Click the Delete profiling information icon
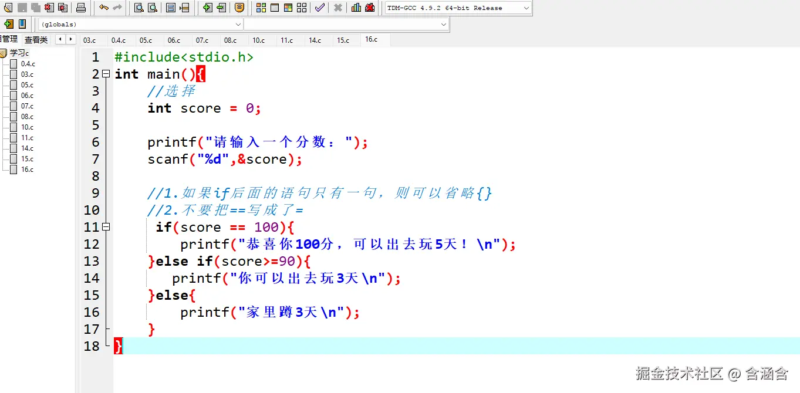This screenshot has width=800, height=393. click(x=370, y=8)
